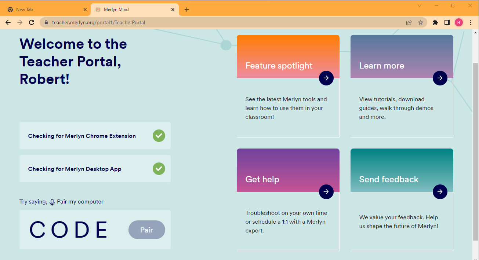Open the Feature spotlight arrow button
This screenshot has width=479, height=260.
point(326,78)
